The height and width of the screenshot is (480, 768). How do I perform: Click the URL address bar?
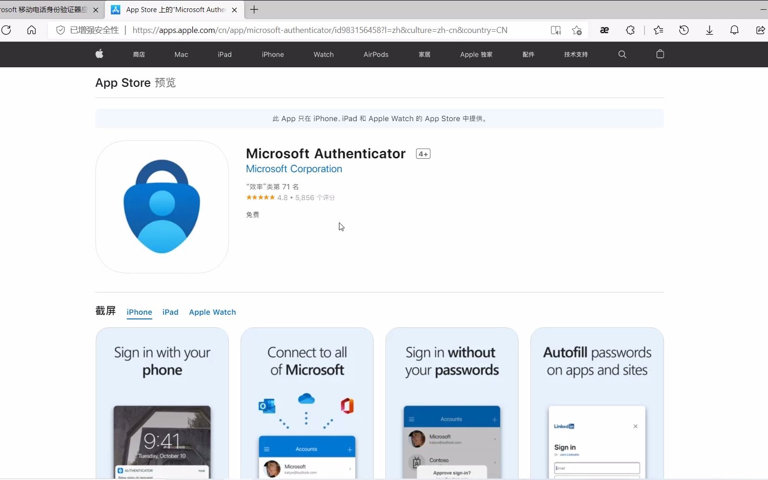[x=319, y=30]
